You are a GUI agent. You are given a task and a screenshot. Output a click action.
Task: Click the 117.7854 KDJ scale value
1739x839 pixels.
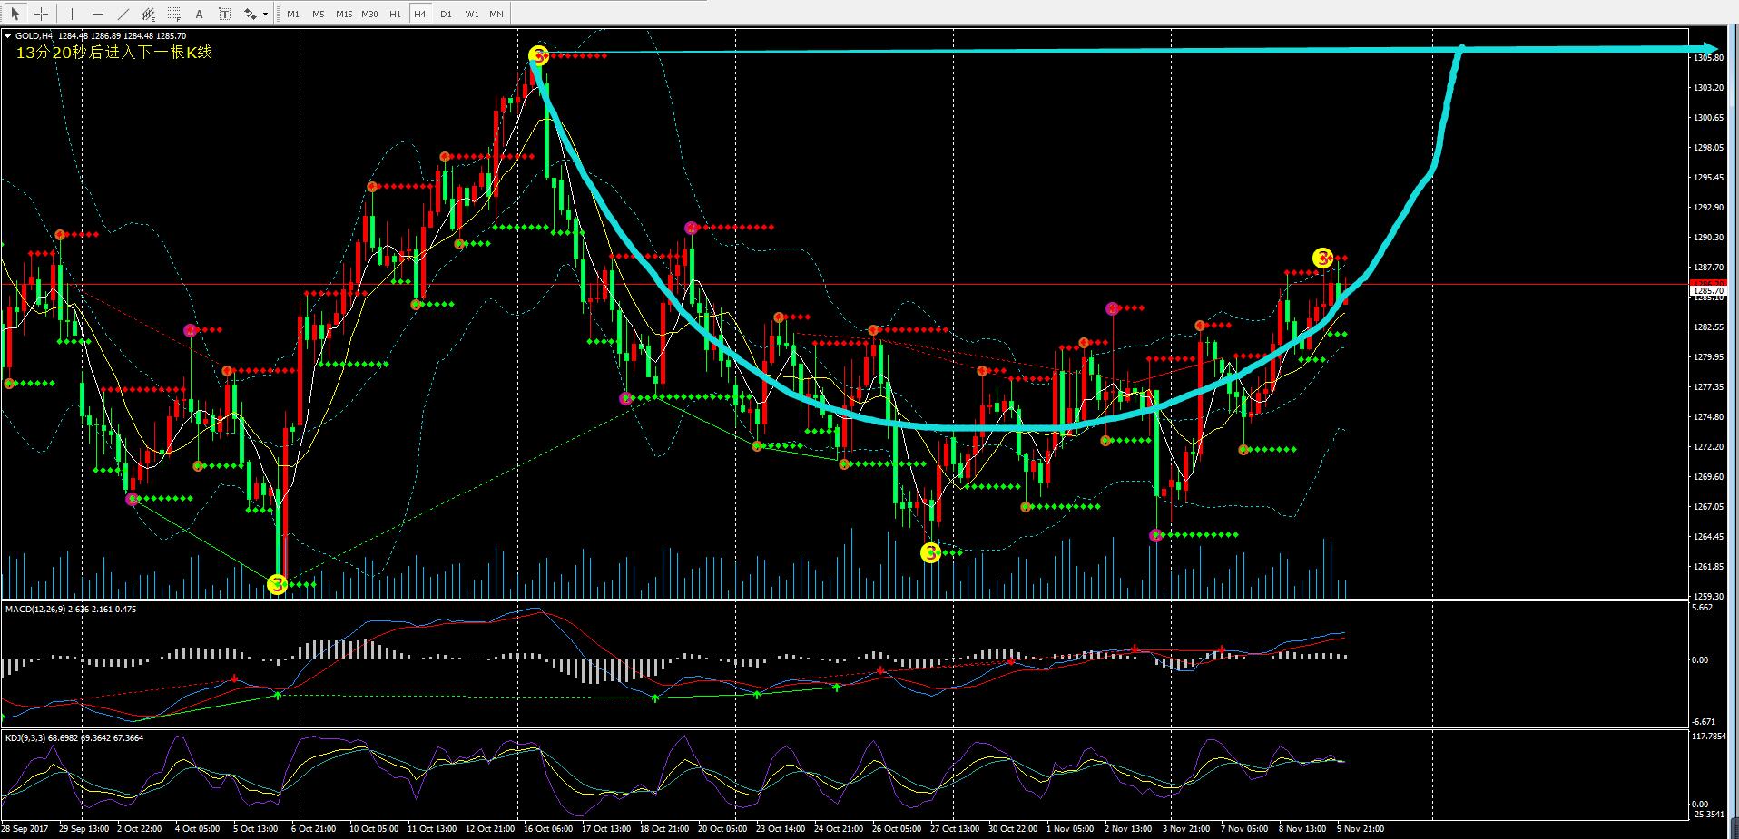[1709, 736]
